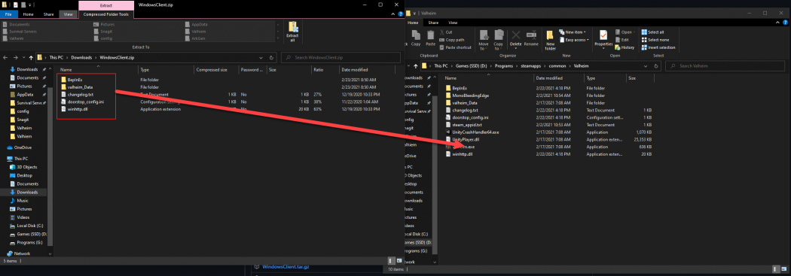Click Search WindowsClient.zip search box
This screenshot has height=276, width=791.
[341, 57]
